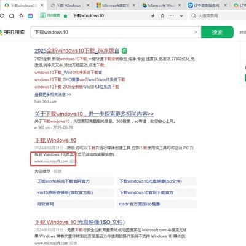Click the 360搜索 logo

point(12,32)
